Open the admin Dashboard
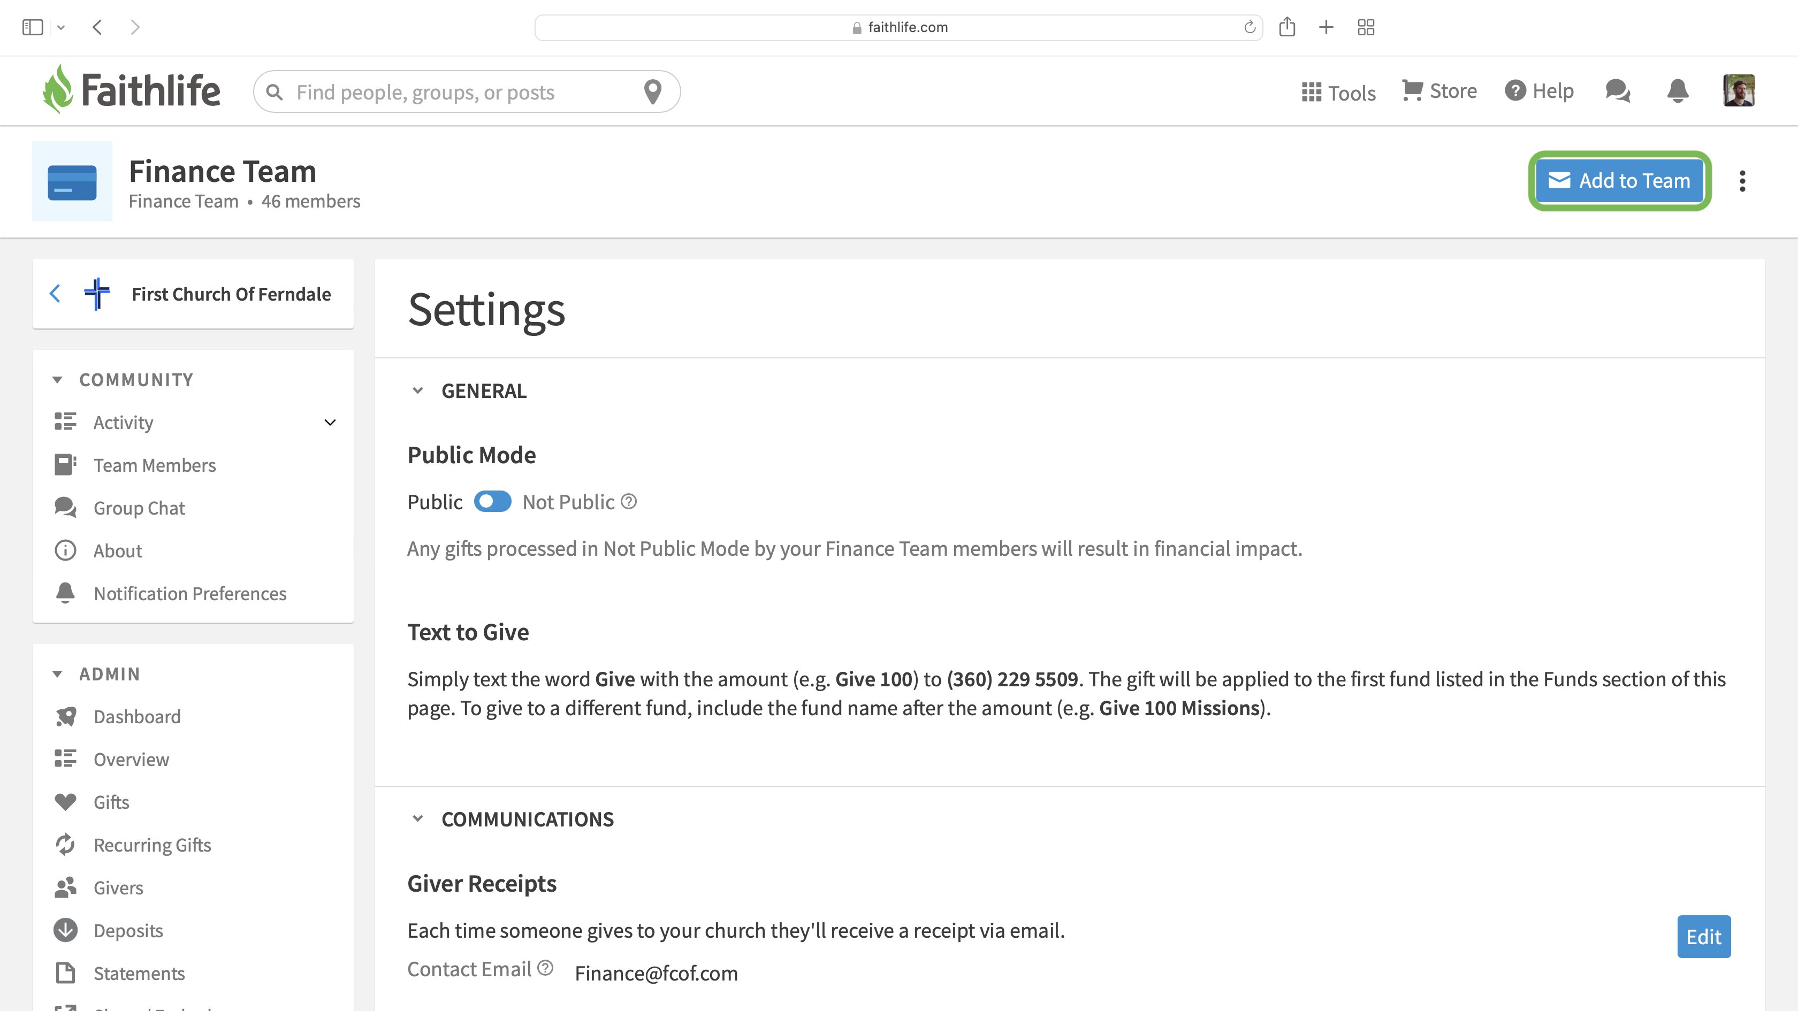The image size is (1798, 1011). [x=137, y=717]
